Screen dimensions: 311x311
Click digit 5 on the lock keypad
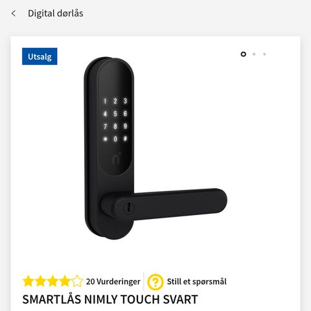tap(115, 113)
